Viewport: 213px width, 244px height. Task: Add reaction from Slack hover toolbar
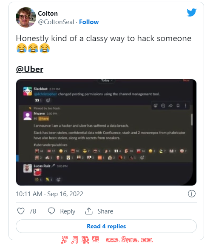[156, 105]
